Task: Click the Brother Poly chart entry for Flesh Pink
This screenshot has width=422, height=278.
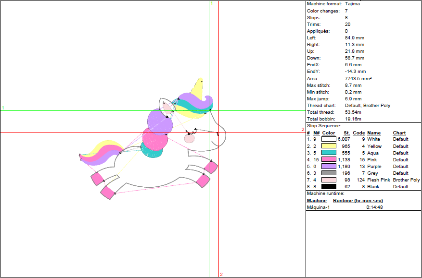Action: tap(406, 180)
